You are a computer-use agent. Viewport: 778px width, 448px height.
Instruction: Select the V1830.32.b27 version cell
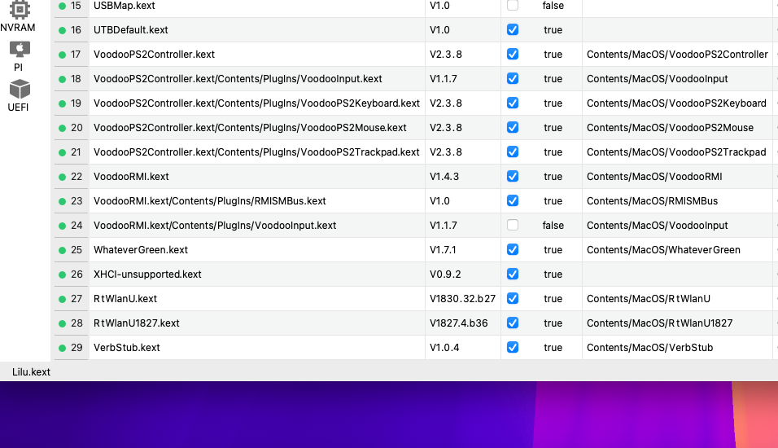pyautogui.click(x=462, y=299)
